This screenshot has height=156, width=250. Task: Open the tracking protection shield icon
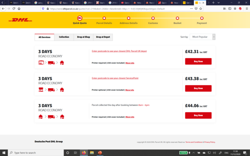pyautogui.click(x=43, y=9)
